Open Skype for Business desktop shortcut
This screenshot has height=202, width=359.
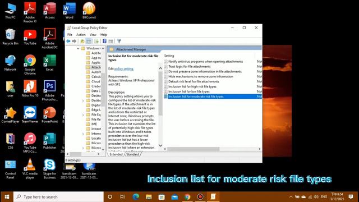coord(50,169)
